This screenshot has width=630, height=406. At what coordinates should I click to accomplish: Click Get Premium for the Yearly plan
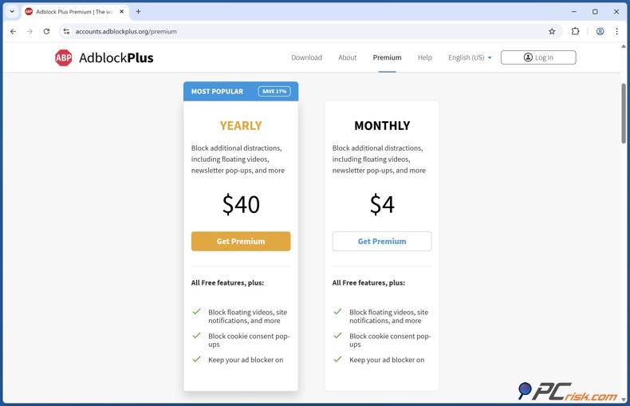pos(241,241)
